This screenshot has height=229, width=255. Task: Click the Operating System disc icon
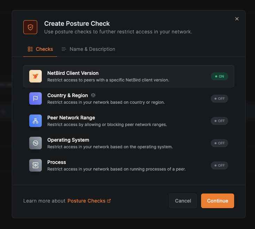tap(35, 143)
